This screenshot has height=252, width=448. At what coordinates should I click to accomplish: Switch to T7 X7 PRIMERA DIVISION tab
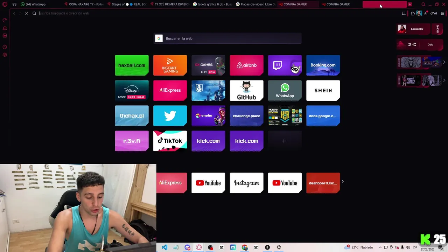pos(169,4)
